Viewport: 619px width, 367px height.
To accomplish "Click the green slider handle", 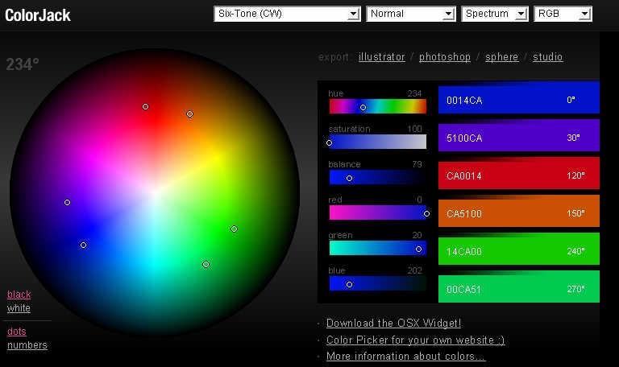I will (419, 249).
